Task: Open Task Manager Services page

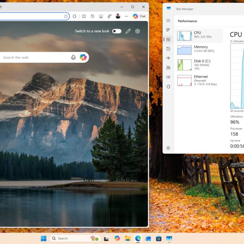Action: [168, 87]
